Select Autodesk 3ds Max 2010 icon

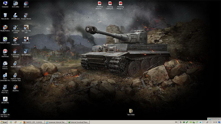point(5,113)
